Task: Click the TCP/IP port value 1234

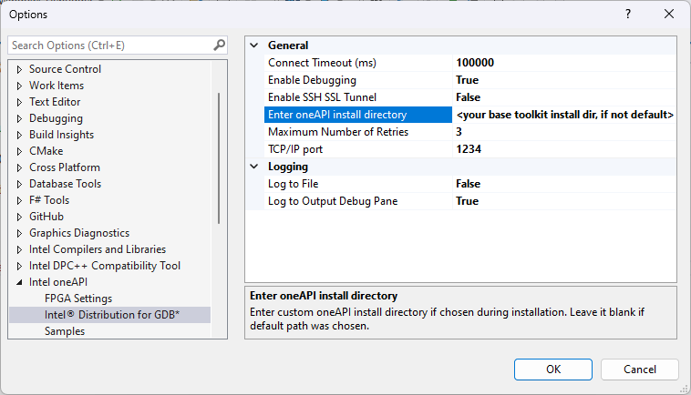Action: (469, 148)
